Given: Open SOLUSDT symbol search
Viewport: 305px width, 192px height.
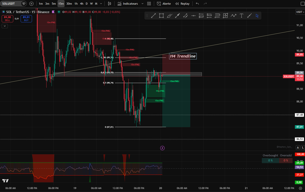Looking at the screenshot, I should pyautogui.click(x=9, y=4).
